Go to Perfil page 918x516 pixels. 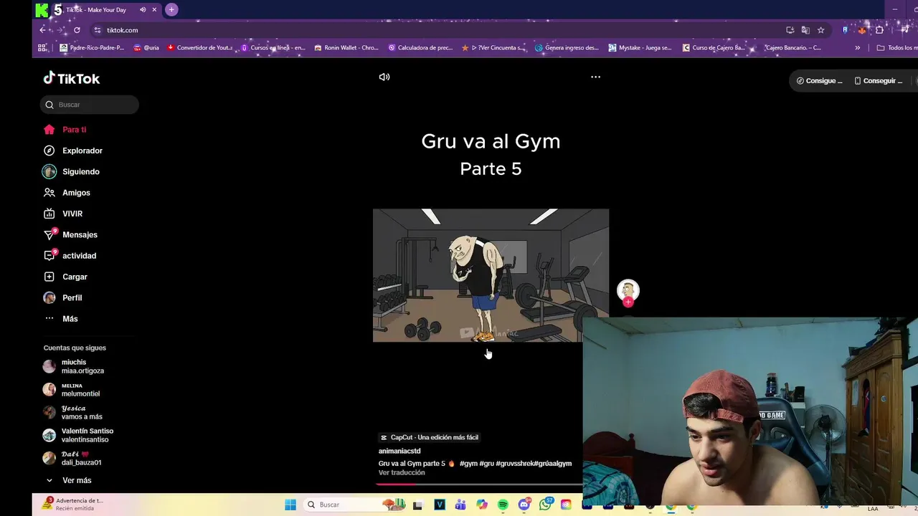tap(62, 297)
